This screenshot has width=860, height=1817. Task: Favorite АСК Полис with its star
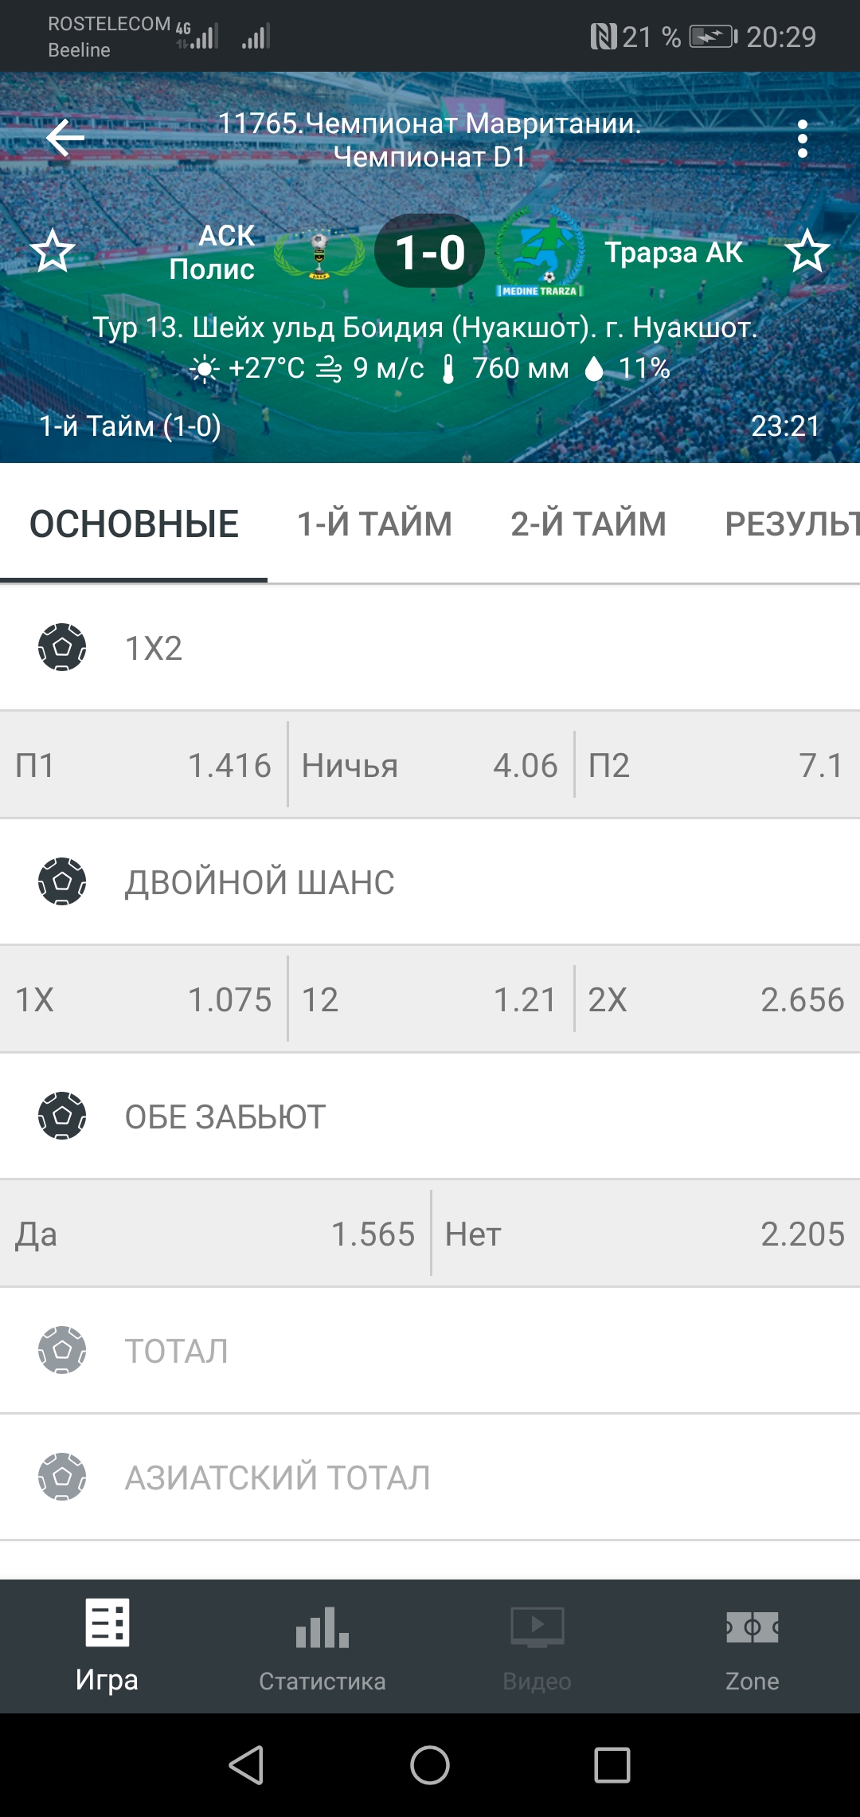[53, 251]
